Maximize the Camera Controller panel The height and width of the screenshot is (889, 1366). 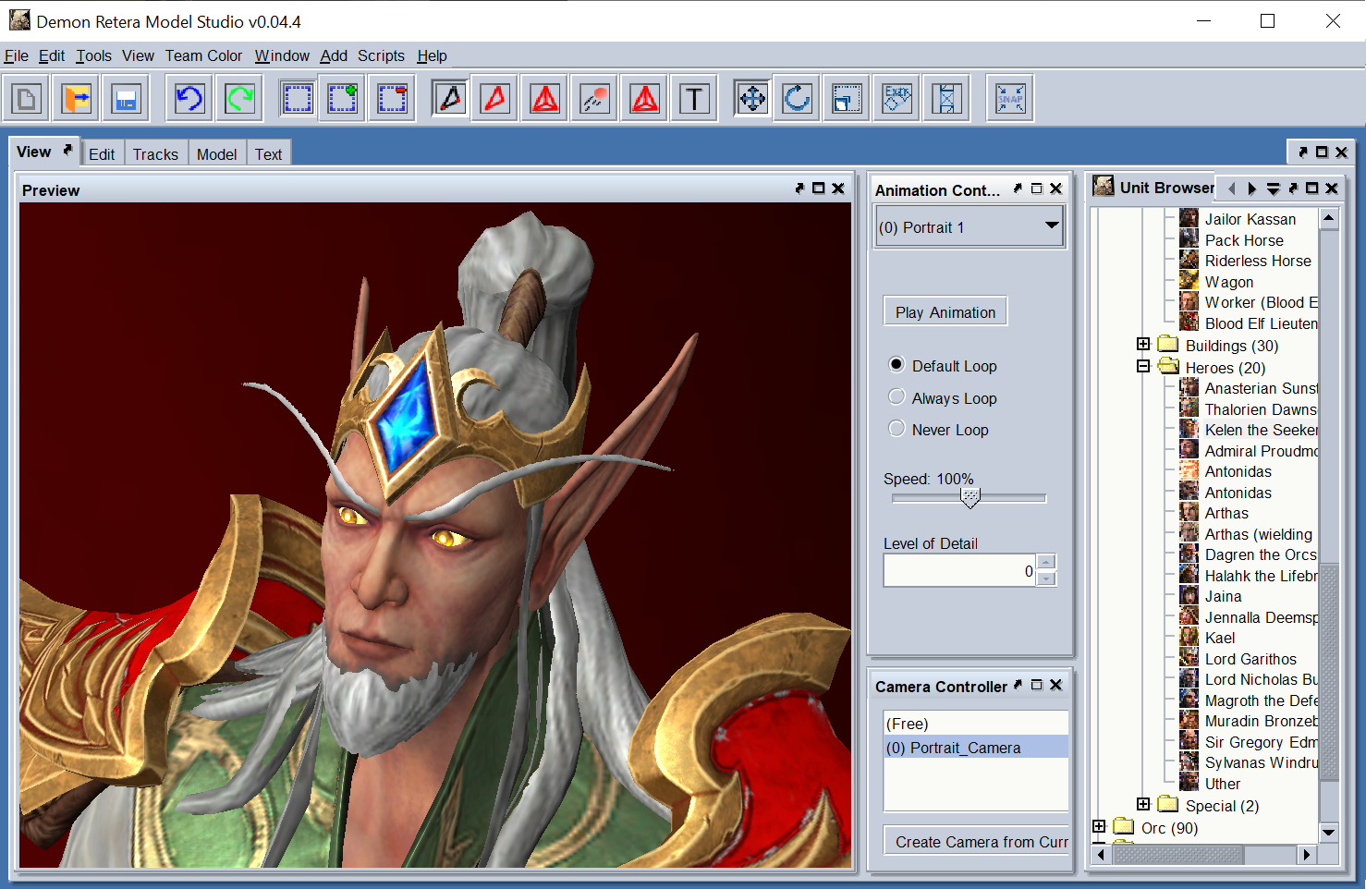coord(1037,685)
